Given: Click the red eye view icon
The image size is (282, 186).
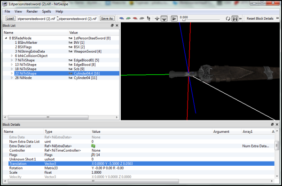Looking at the screenshot, I should click(135, 18).
